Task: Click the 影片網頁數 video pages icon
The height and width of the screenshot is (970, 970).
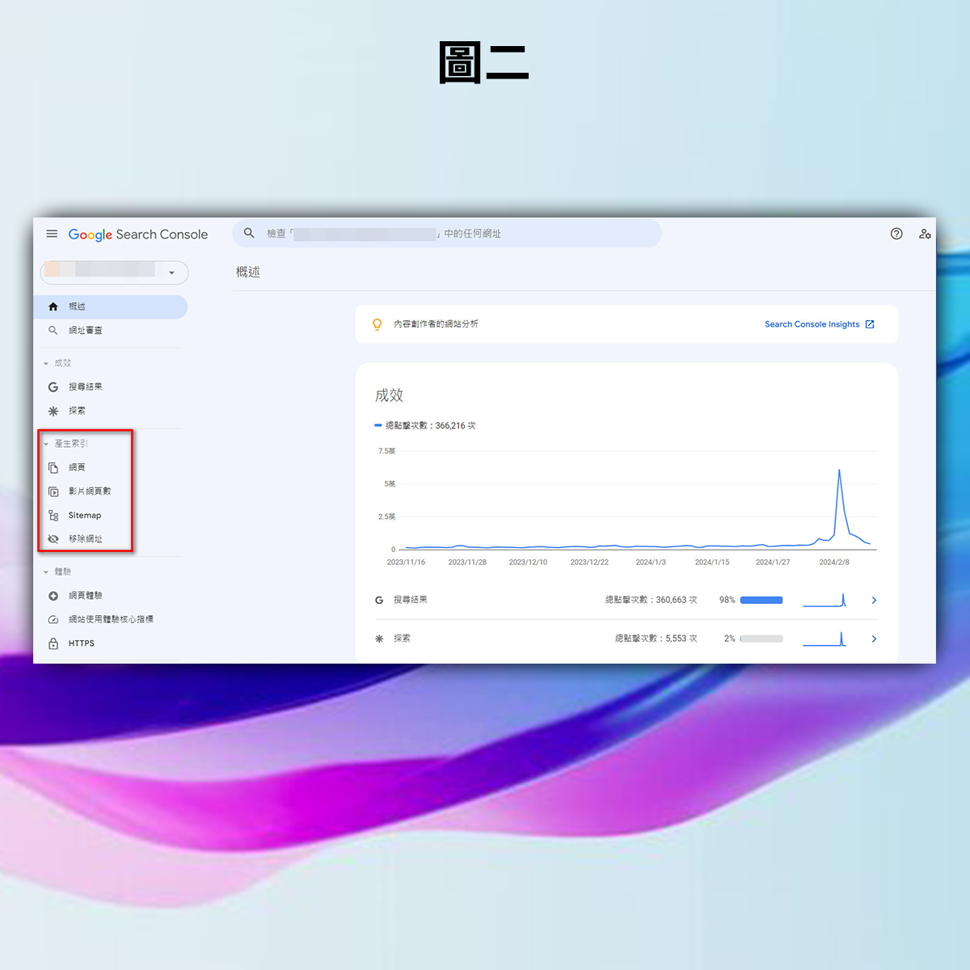Action: pyautogui.click(x=53, y=491)
